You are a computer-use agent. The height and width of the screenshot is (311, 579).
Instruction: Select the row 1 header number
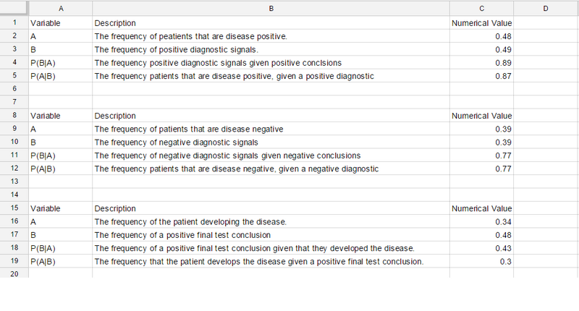click(14, 22)
